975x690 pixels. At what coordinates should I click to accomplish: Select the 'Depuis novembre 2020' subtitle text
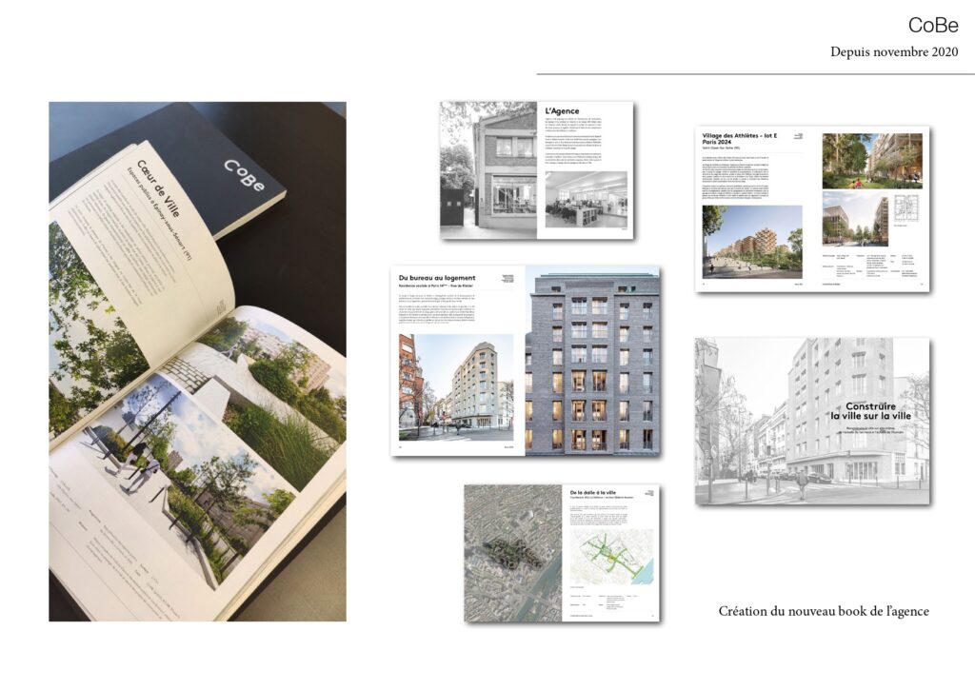(894, 51)
